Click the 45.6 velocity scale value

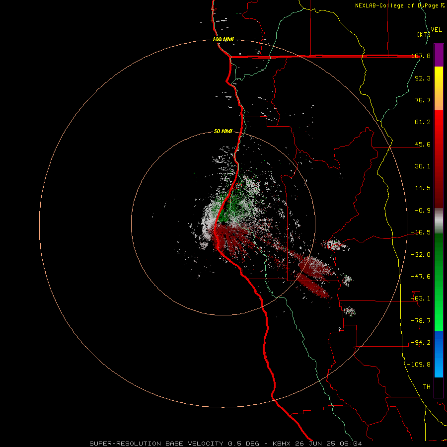tap(423, 144)
